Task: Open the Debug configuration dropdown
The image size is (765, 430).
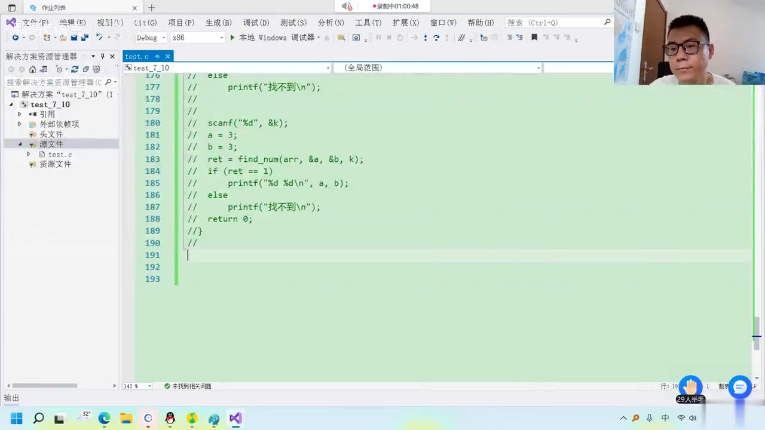Action: (x=151, y=38)
